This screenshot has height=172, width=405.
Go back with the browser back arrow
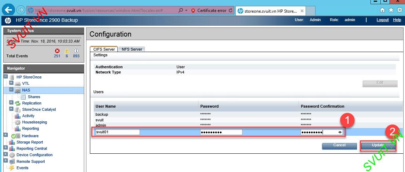[8, 10]
